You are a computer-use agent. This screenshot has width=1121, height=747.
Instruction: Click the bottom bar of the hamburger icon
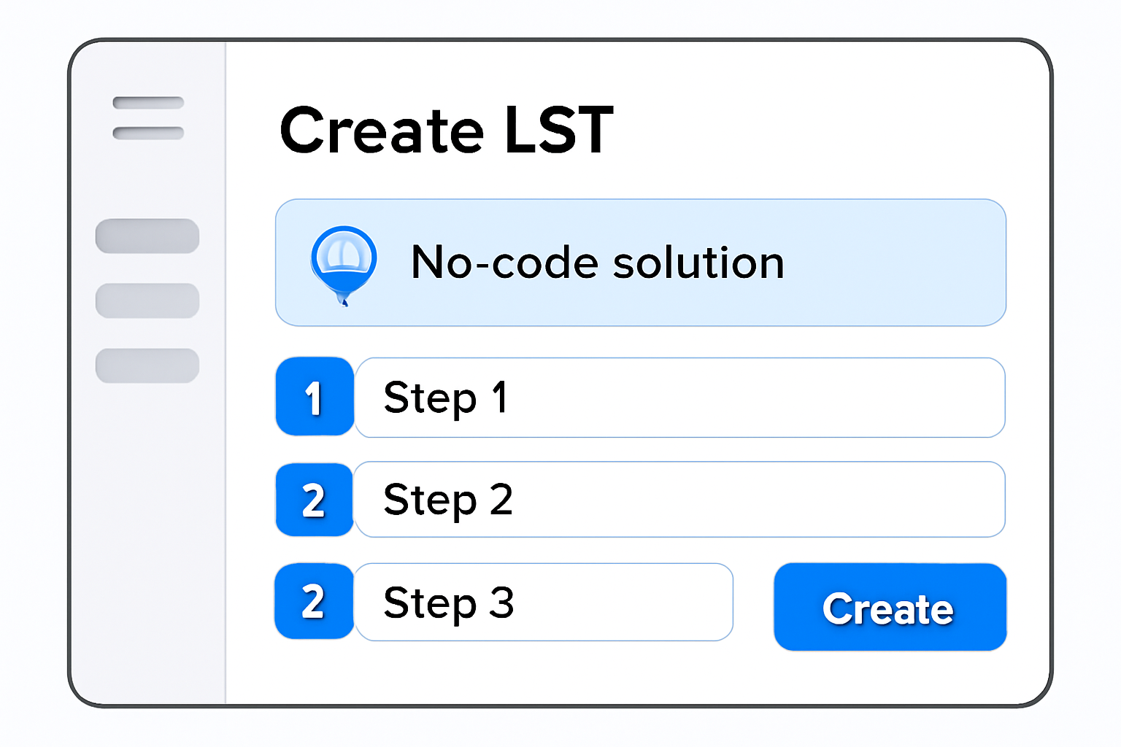148,133
